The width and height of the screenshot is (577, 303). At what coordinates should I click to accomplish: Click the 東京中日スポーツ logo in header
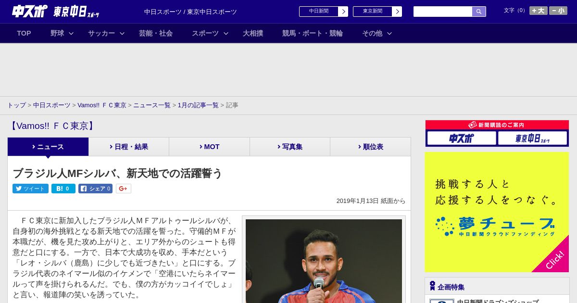[76, 12]
